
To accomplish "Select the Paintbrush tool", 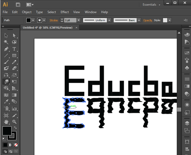I will [6, 62].
